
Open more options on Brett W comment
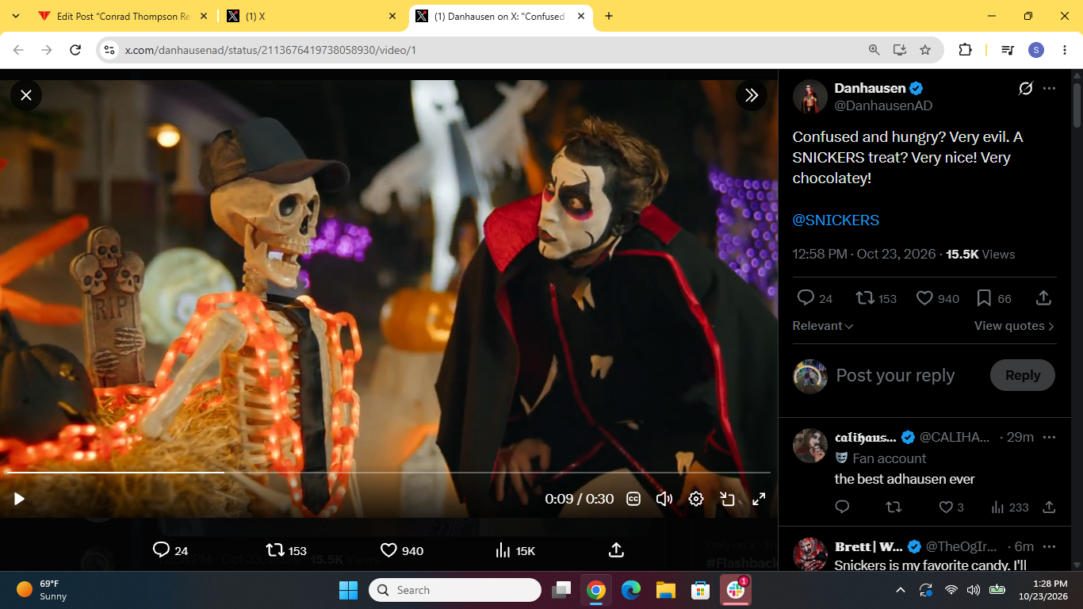point(1049,546)
